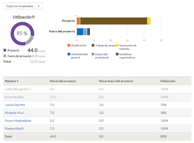194x143 pixels.
Task: Sort by the Nombre column arrow
Action: pyautogui.click(x=17, y=81)
